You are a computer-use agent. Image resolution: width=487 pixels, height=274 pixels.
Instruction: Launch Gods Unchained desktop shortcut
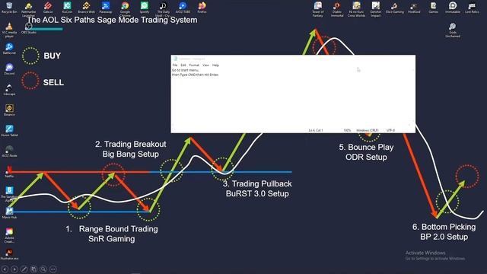point(453,30)
